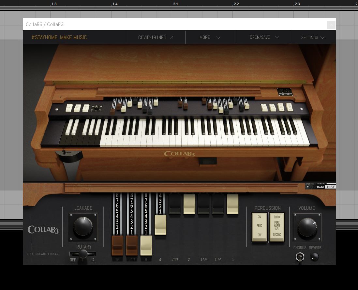Click the last of four right-side cream tablets
The height and width of the screenshot is (290, 358).
pos(289,107)
